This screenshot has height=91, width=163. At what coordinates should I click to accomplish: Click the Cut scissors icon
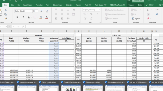point(6,10)
